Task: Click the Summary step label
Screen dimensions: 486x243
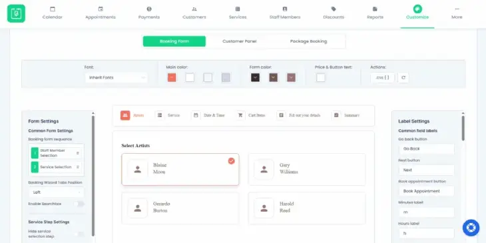Action: 352,115
